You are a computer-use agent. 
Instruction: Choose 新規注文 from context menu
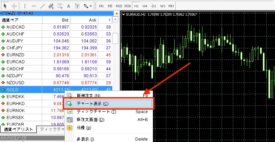88,96
